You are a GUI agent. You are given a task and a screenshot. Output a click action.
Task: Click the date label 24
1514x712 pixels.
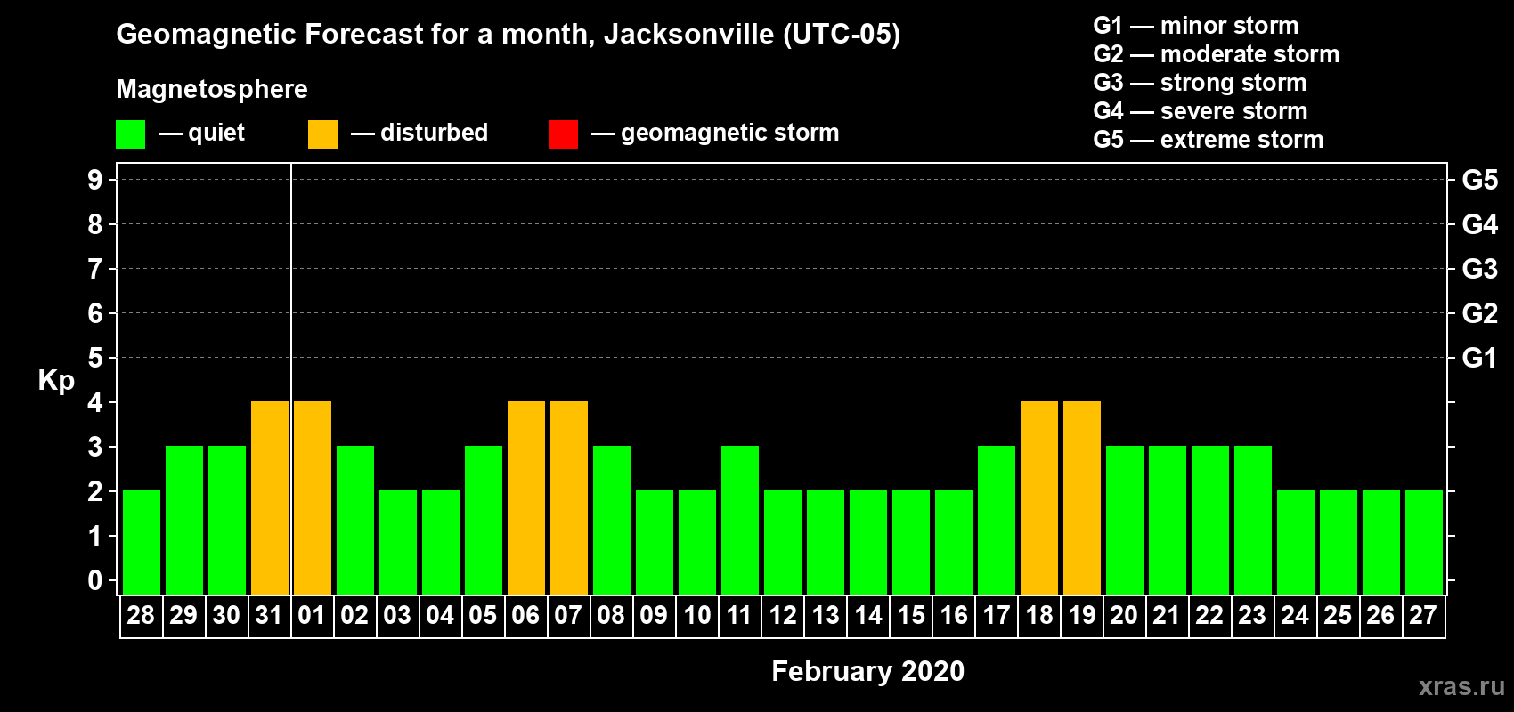pyautogui.click(x=1295, y=615)
